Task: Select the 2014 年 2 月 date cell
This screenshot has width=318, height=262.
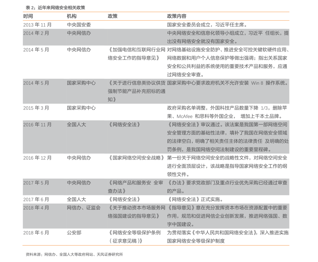Action: [x=36, y=34]
